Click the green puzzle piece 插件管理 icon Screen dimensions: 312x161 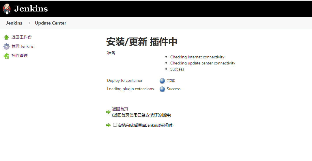click(x=6, y=56)
